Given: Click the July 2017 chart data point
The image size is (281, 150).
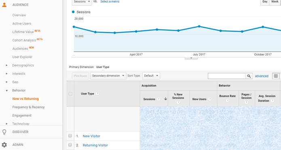Looking at the screenshot, I should coord(199,26).
